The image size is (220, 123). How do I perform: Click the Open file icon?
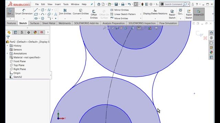pos(109,4)
